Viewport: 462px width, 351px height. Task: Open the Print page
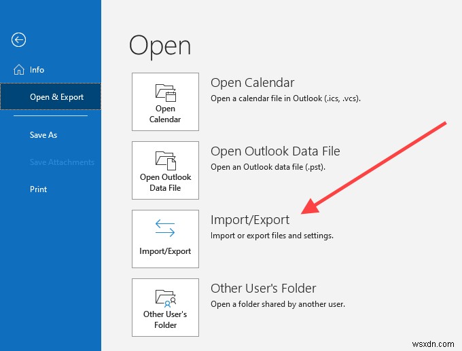(x=38, y=189)
